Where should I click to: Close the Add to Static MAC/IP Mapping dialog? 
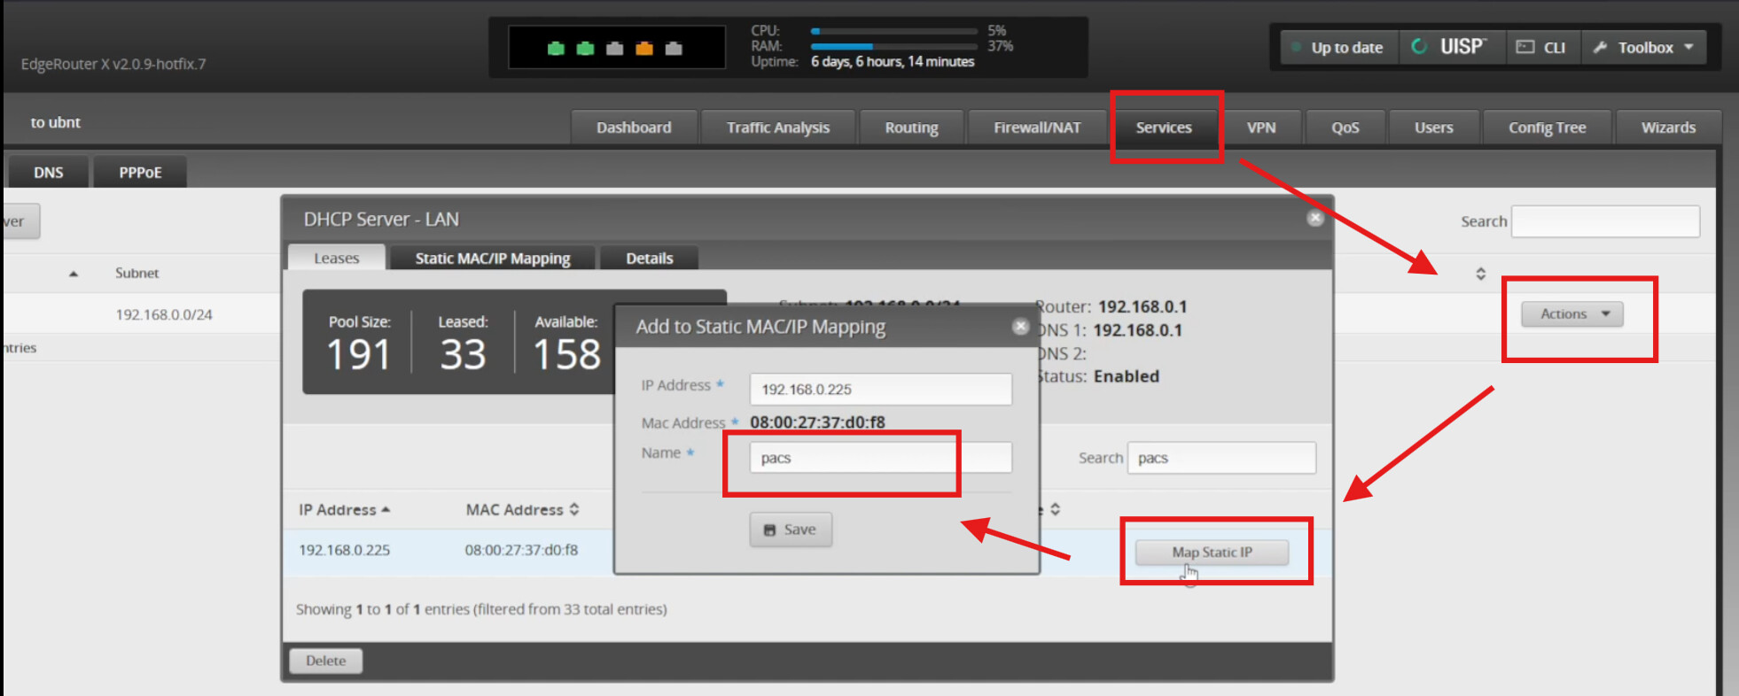click(x=1020, y=327)
